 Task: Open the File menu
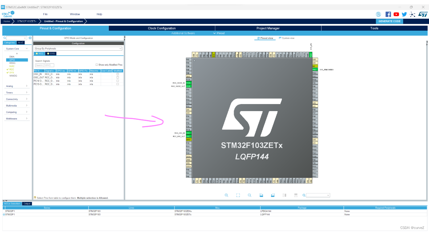pyautogui.click(x=45, y=14)
